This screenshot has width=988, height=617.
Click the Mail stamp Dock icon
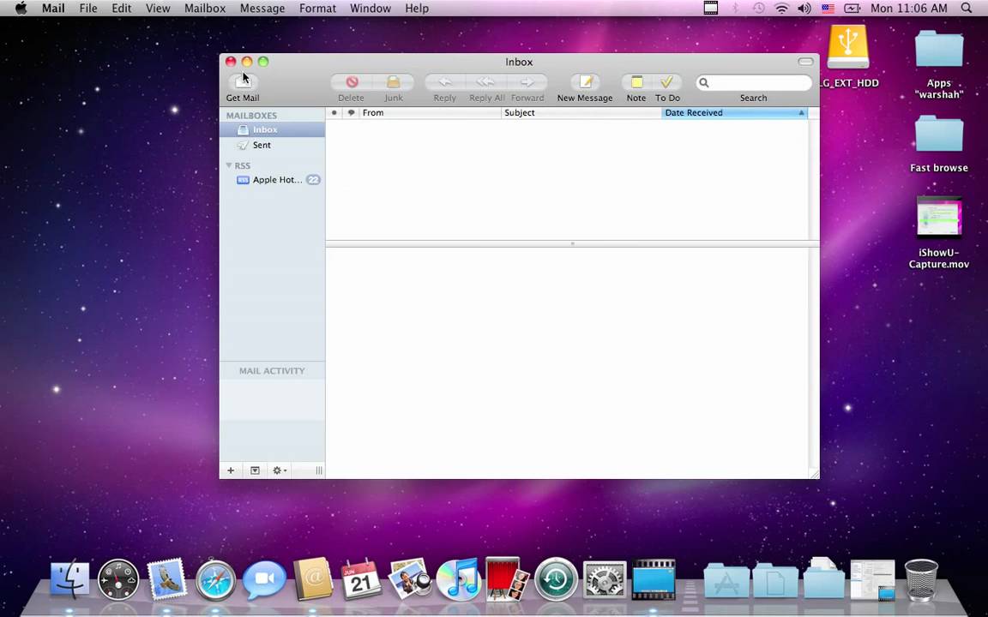(167, 578)
